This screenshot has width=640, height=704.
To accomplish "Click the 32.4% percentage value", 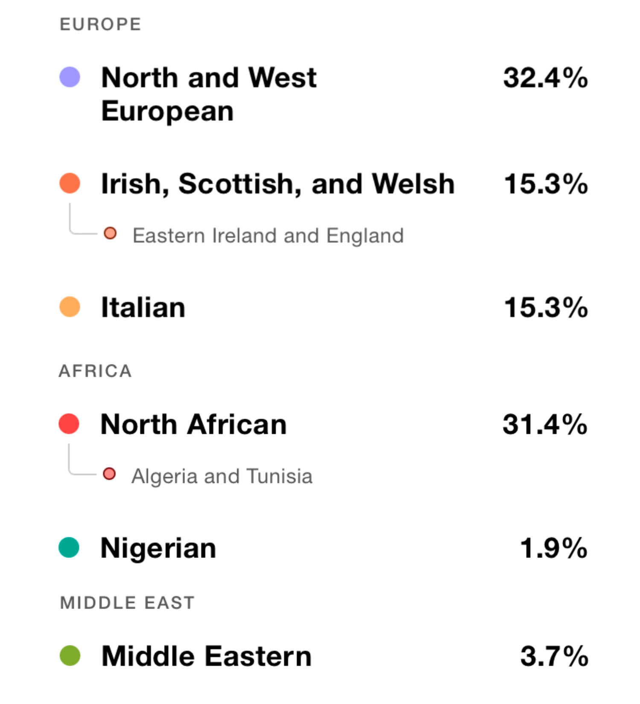I will pyautogui.click(x=545, y=78).
